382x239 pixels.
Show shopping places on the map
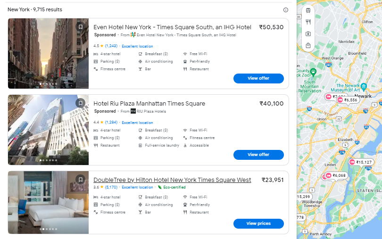(308, 45)
